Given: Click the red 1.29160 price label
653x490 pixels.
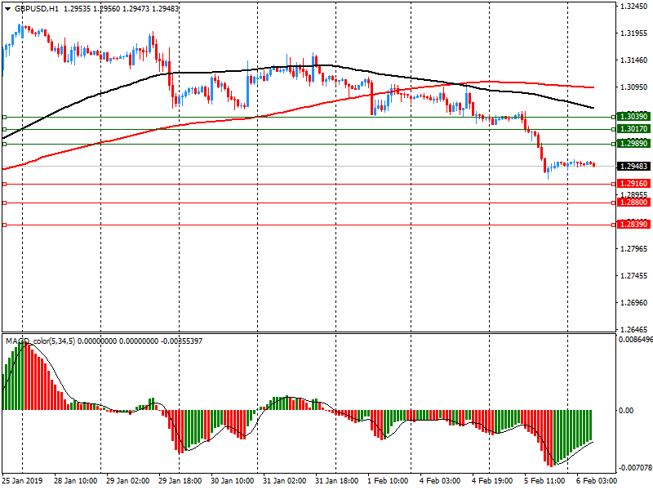Looking at the screenshot, I should point(633,184).
